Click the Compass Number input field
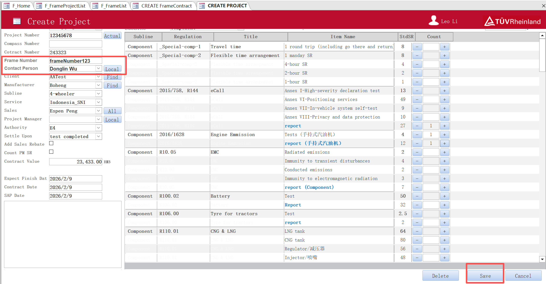The width and height of the screenshot is (546, 284). tap(75, 44)
